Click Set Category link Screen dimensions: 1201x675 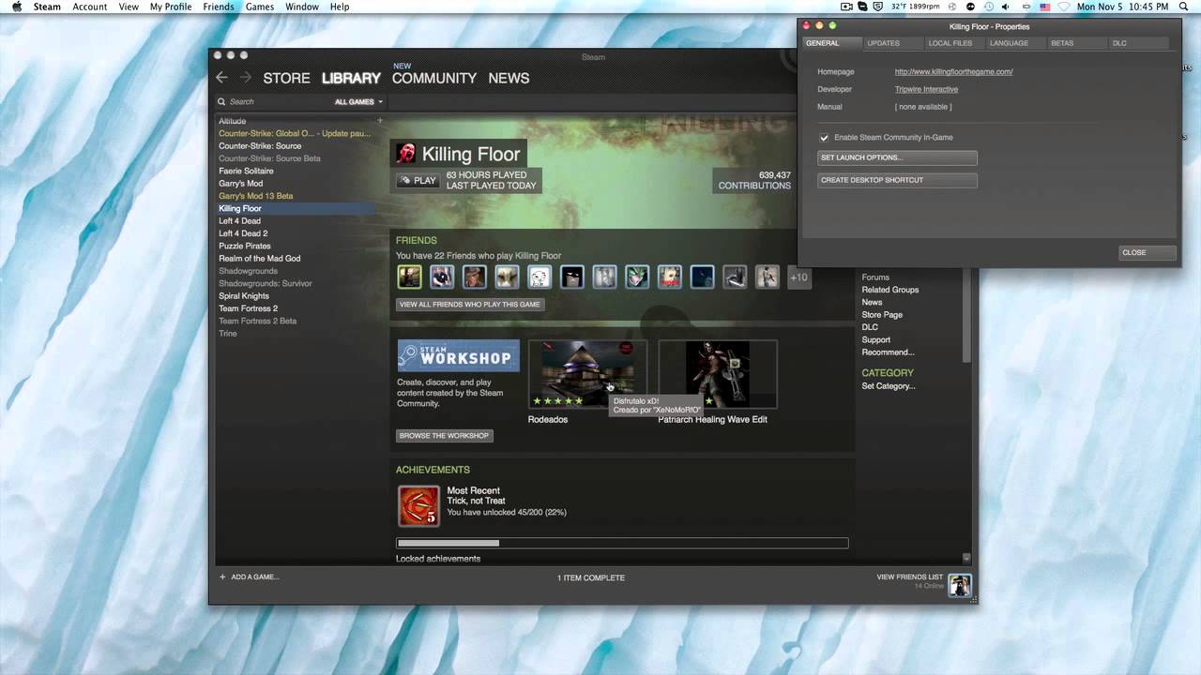coord(889,386)
